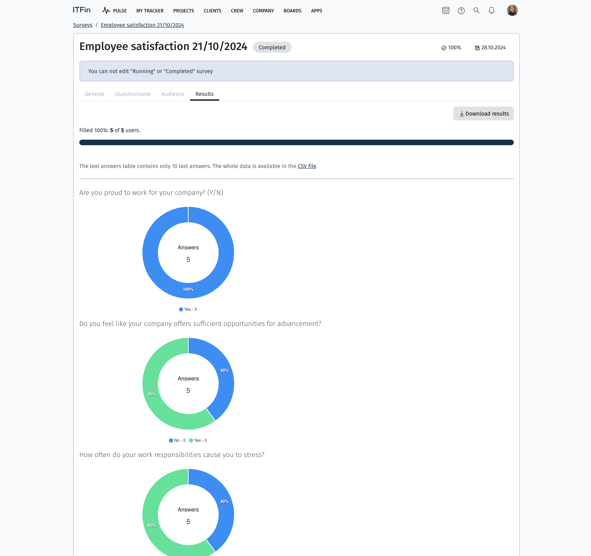Click Employee satisfaction 21/10/2024 breadcrumb
Screen dimensions: 591x556
point(142,25)
